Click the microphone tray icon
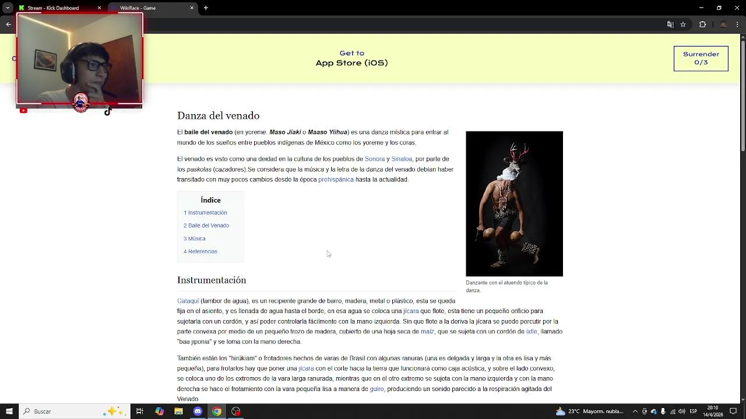746x419 pixels. point(663,411)
